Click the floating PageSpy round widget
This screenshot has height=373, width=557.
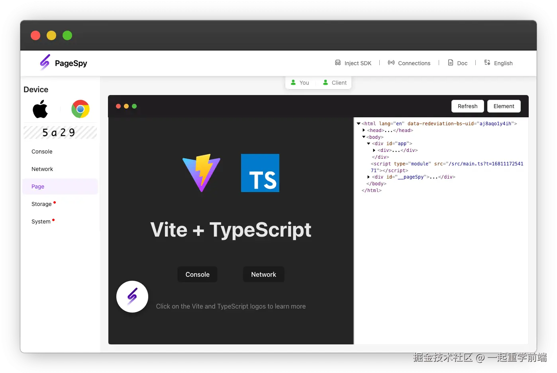coord(132,297)
